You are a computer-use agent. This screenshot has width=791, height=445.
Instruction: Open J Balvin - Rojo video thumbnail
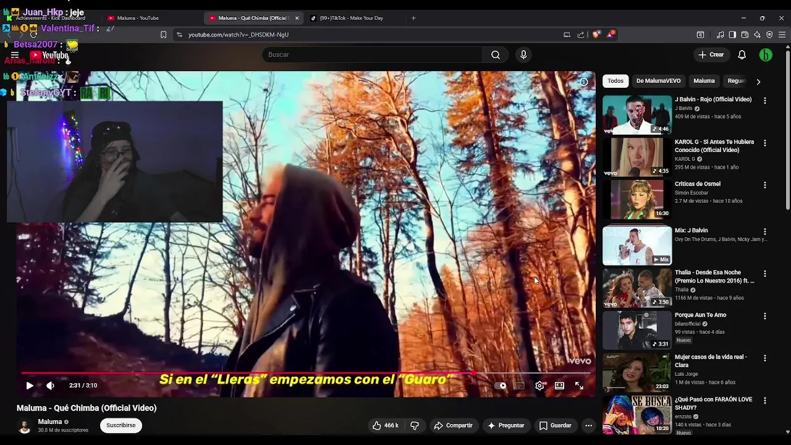coord(637,114)
